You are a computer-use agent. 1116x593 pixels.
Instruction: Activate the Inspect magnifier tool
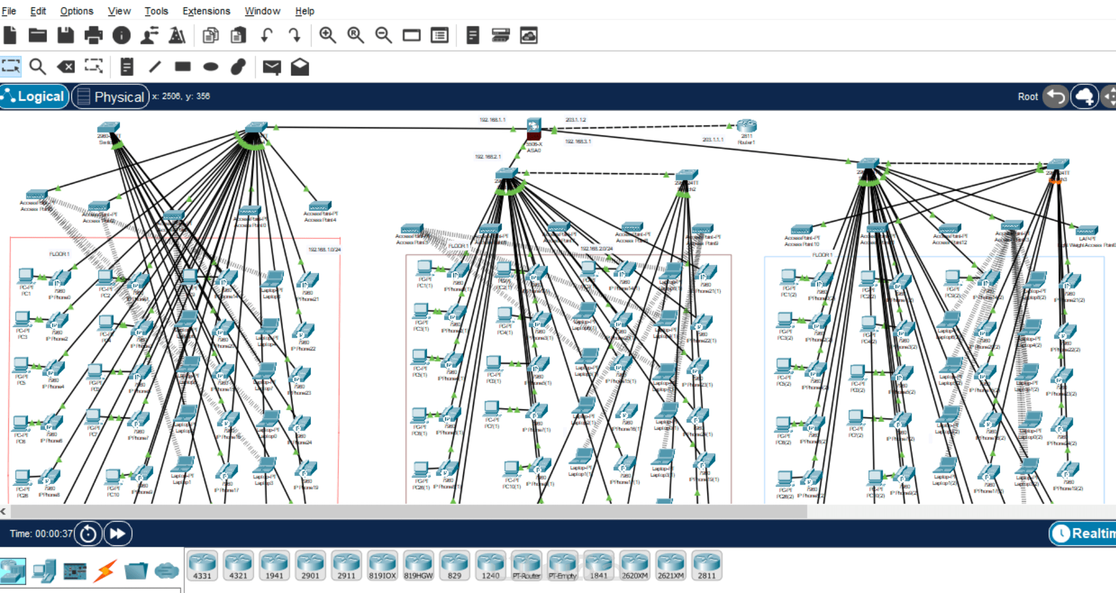[38, 67]
